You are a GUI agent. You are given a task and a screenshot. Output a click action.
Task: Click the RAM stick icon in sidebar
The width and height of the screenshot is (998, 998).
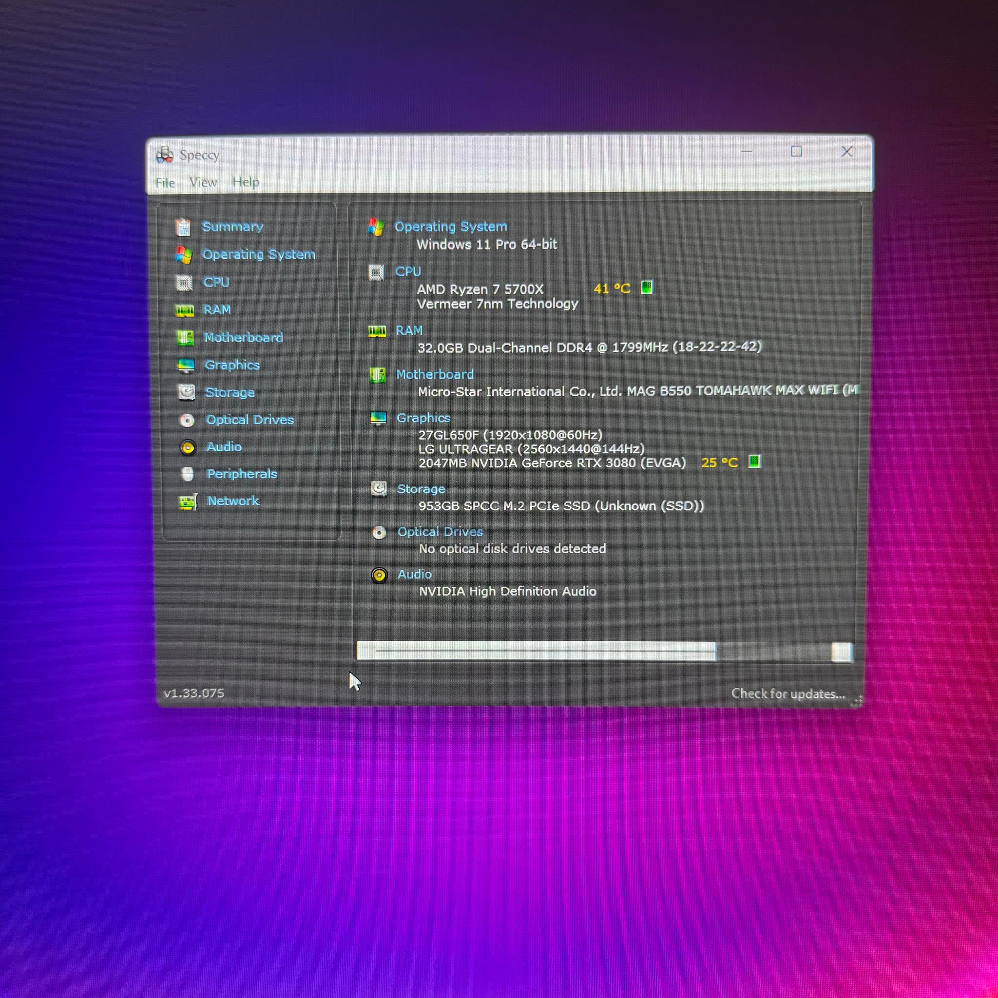point(184,310)
